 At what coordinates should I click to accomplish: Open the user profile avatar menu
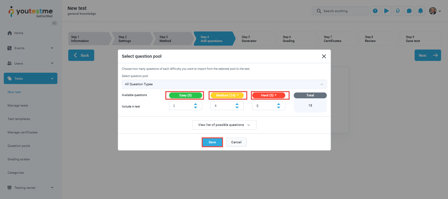click(435, 11)
